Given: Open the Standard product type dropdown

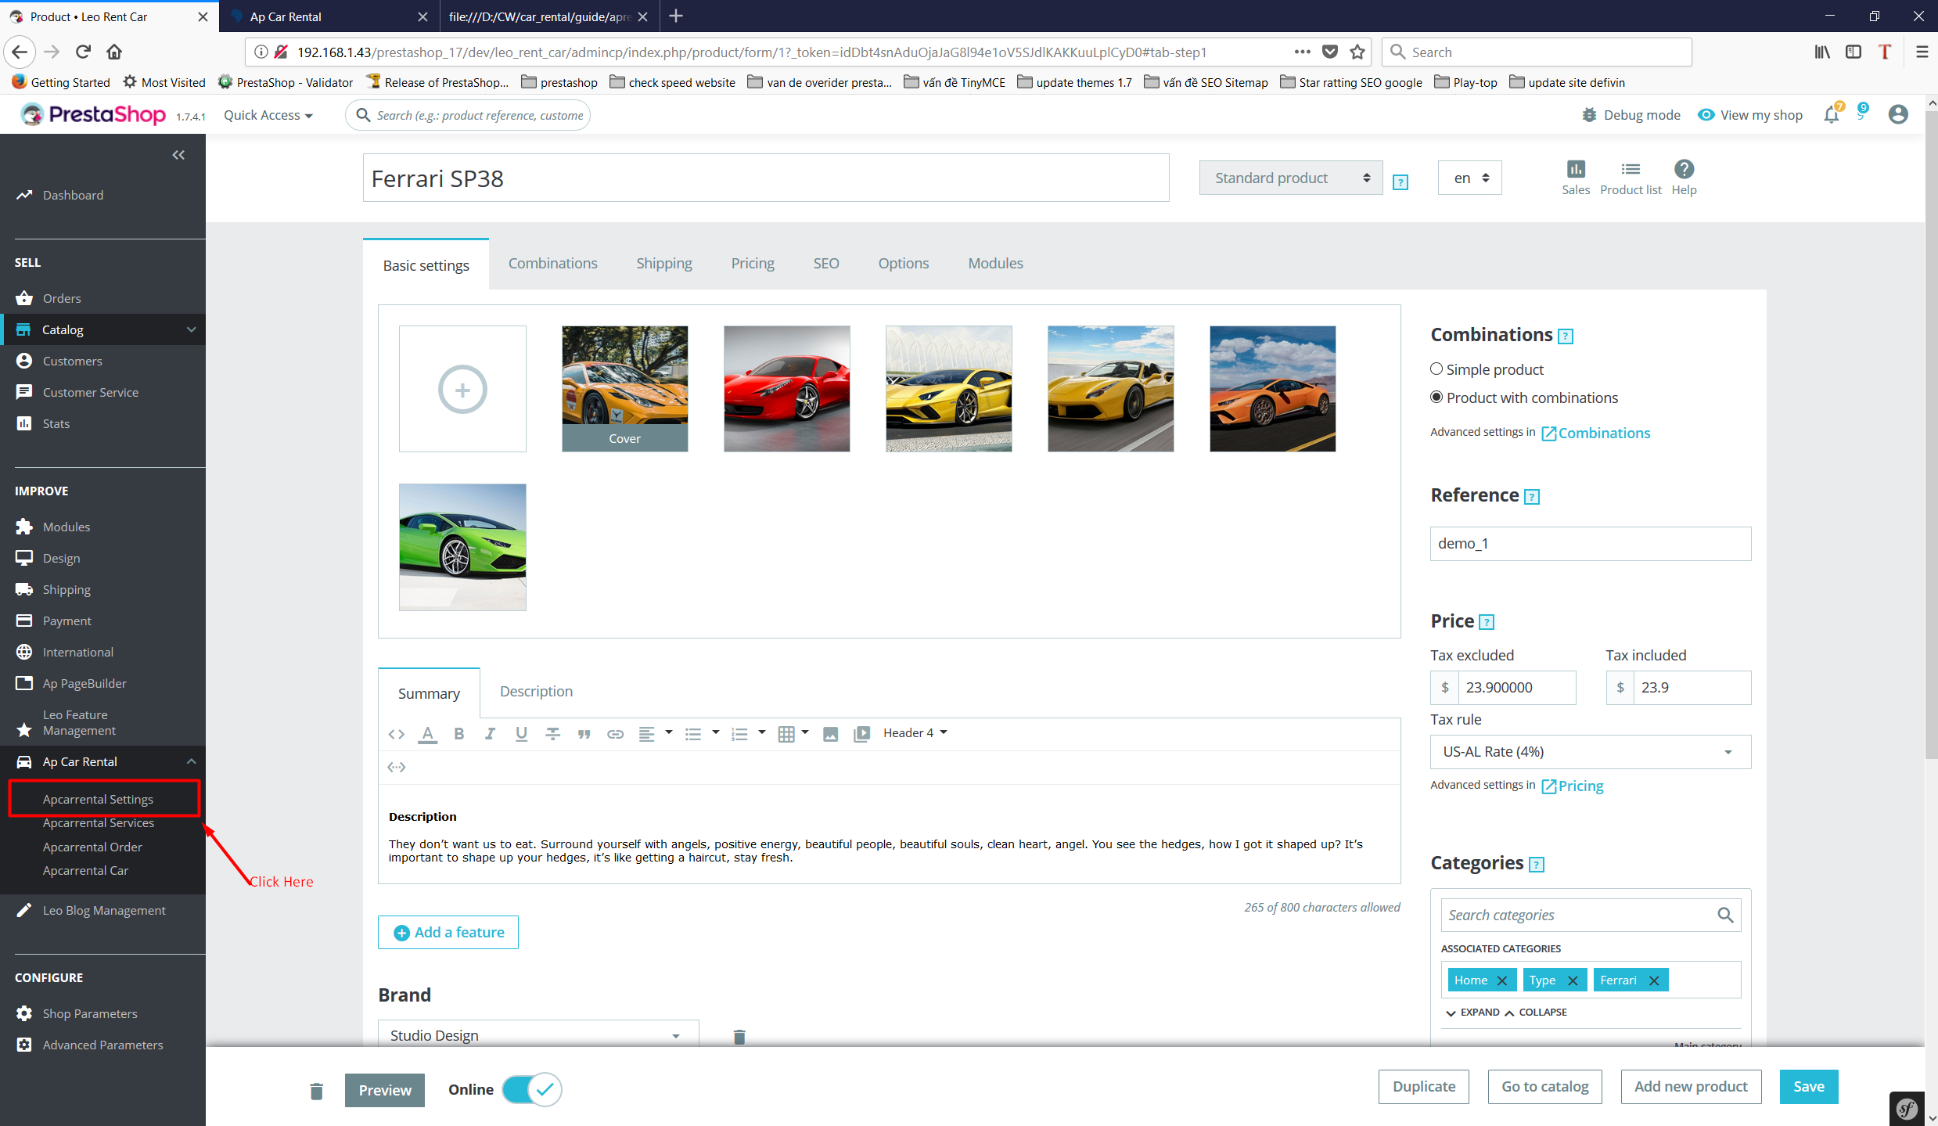Looking at the screenshot, I should point(1290,178).
